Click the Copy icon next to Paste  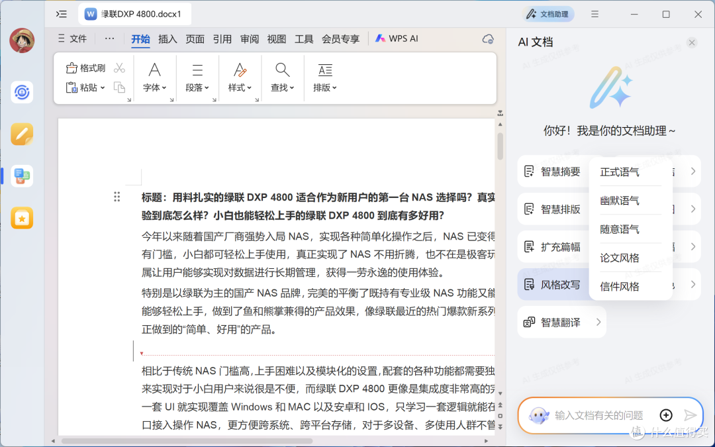[x=119, y=87]
